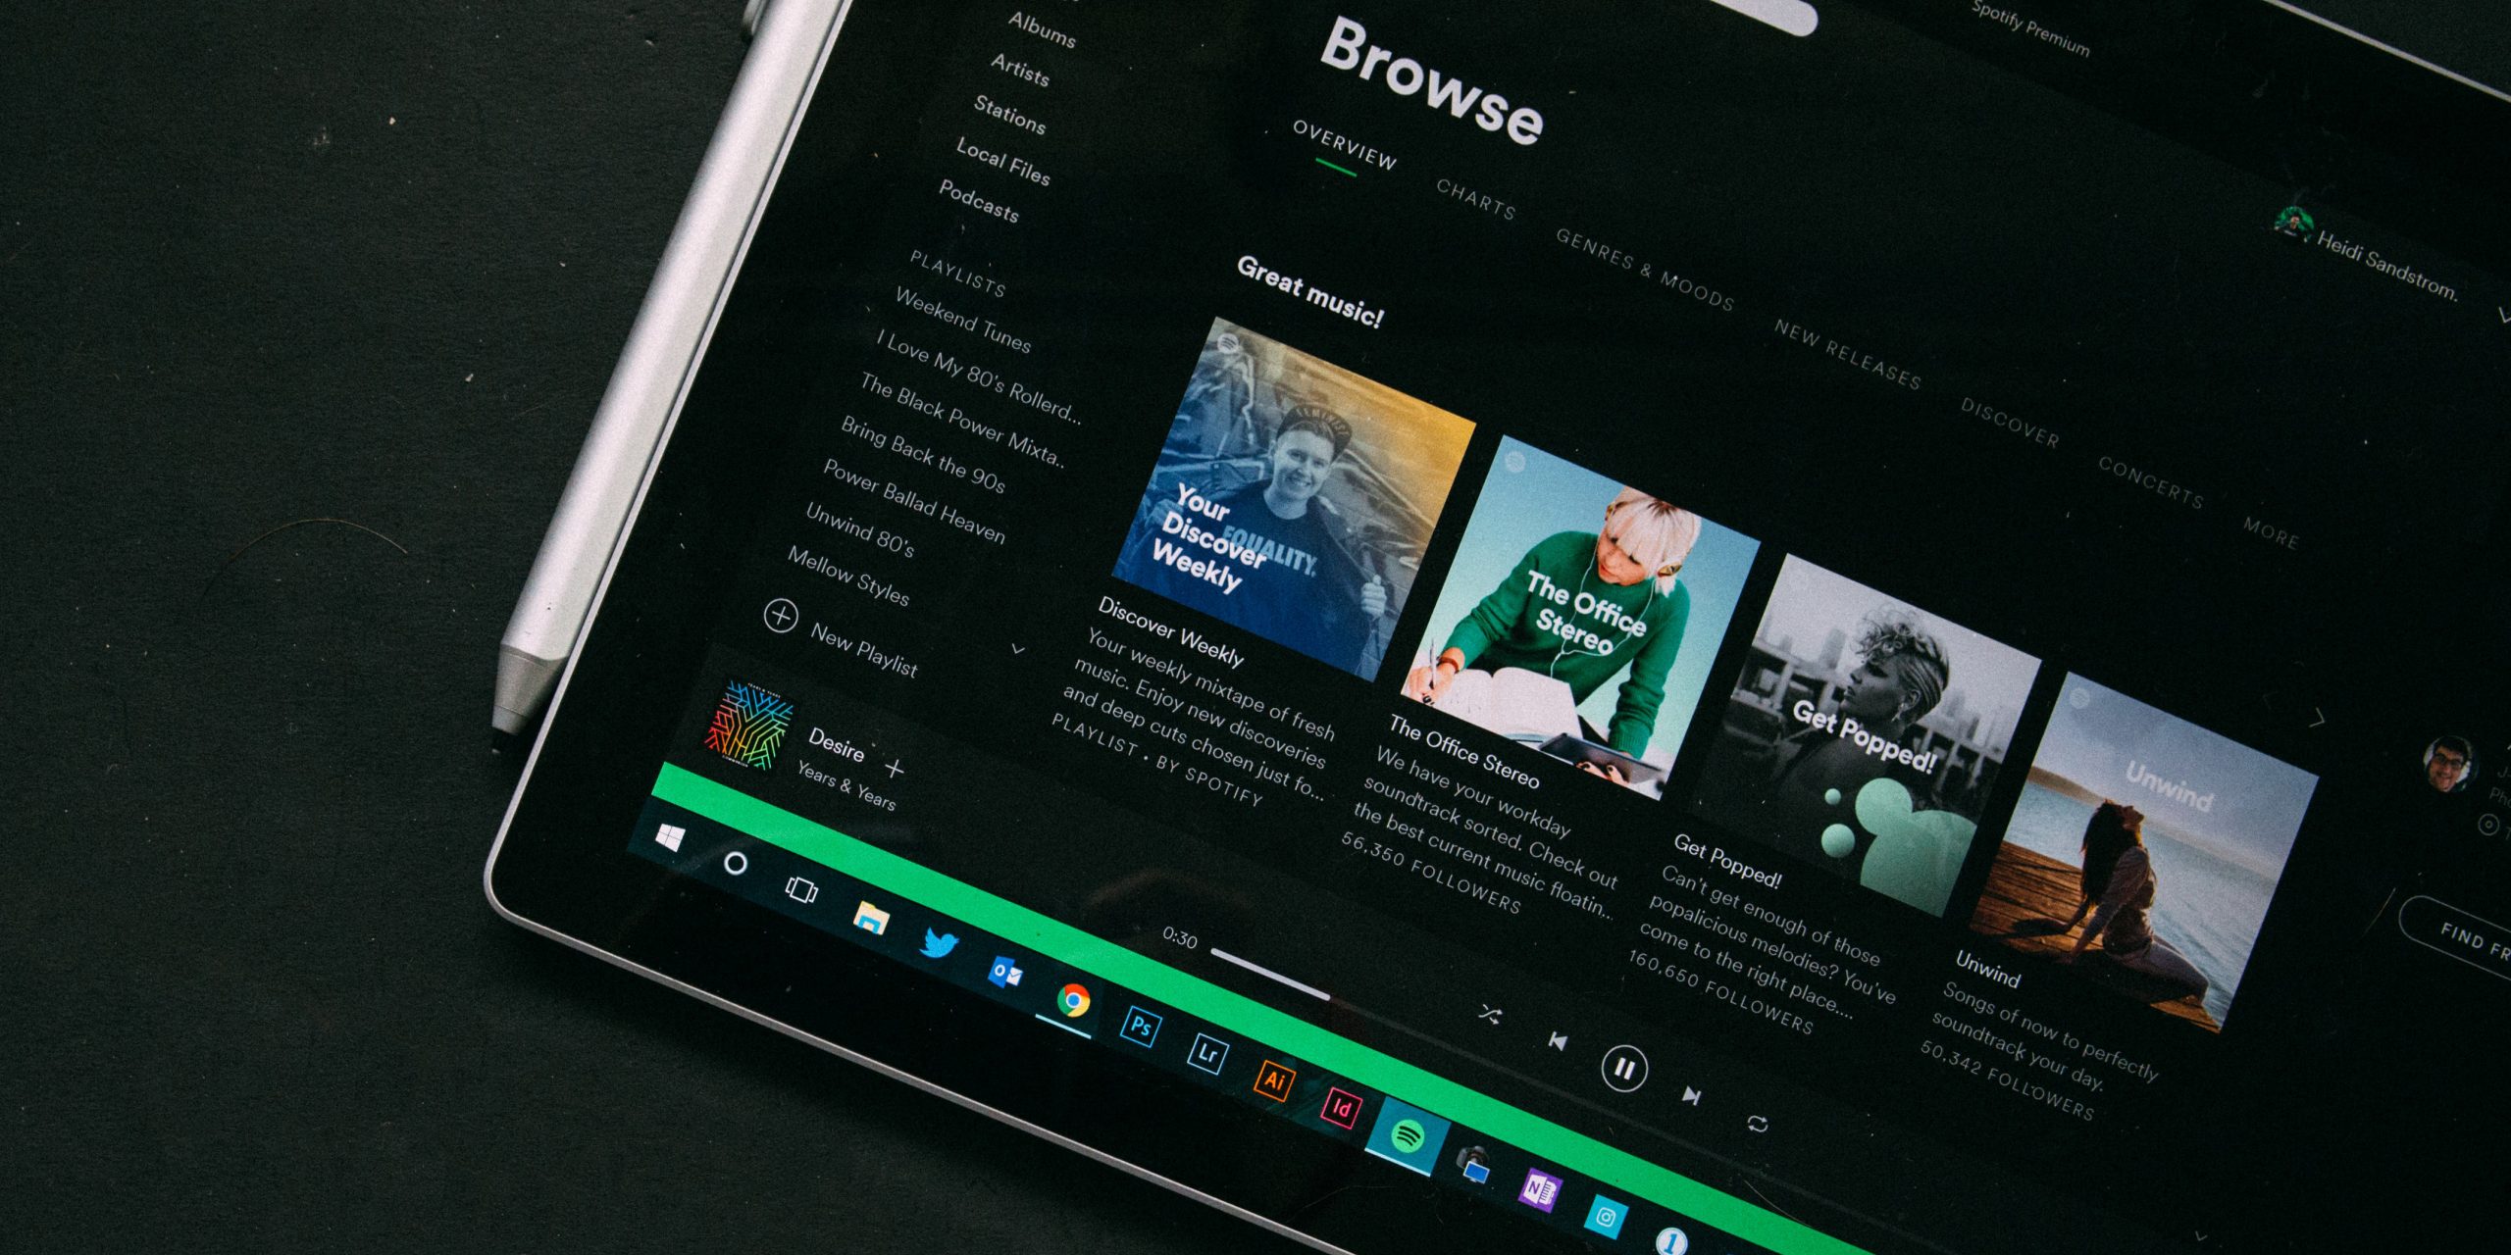Click the New Playlist plus circle icon
This screenshot has width=2511, height=1255.
coord(781,616)
